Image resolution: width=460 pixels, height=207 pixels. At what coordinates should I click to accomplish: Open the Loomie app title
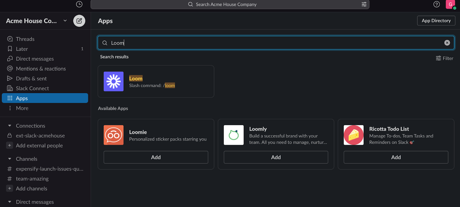pos(138,132)
